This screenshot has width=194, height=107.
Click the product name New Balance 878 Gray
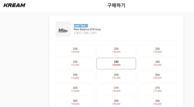click(x=87, y=29)
